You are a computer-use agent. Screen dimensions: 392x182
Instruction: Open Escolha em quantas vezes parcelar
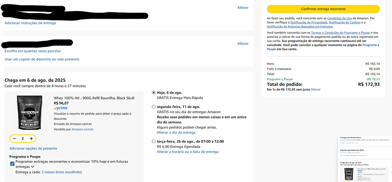pyautogui.click(x=32, y=51)
